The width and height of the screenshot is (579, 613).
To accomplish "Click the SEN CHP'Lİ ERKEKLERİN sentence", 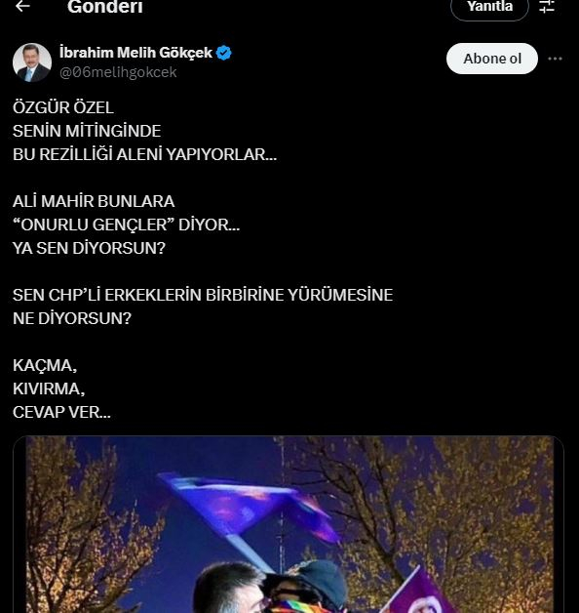I will 203,295.
